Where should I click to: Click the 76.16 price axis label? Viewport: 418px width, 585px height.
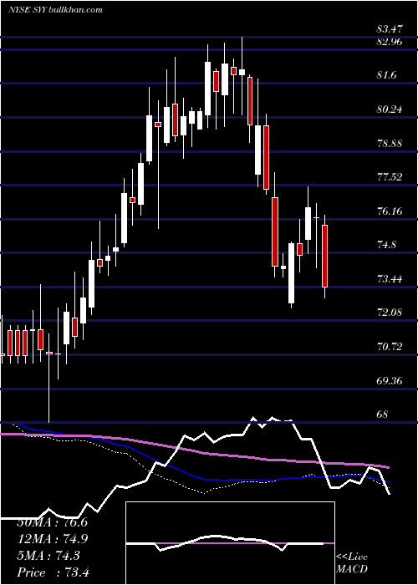point(390,211)
